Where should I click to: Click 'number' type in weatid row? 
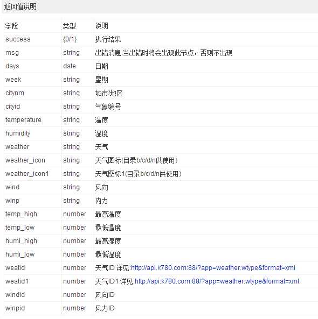pyautogui.click(x=75, y=267)
